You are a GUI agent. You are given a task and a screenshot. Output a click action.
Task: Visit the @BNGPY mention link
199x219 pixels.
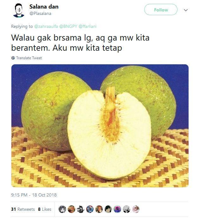click(68, 26)
